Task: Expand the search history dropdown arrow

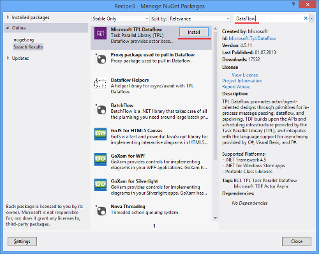Action: (311, 19)
